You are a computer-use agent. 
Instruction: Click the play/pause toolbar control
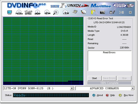[121, 12]
